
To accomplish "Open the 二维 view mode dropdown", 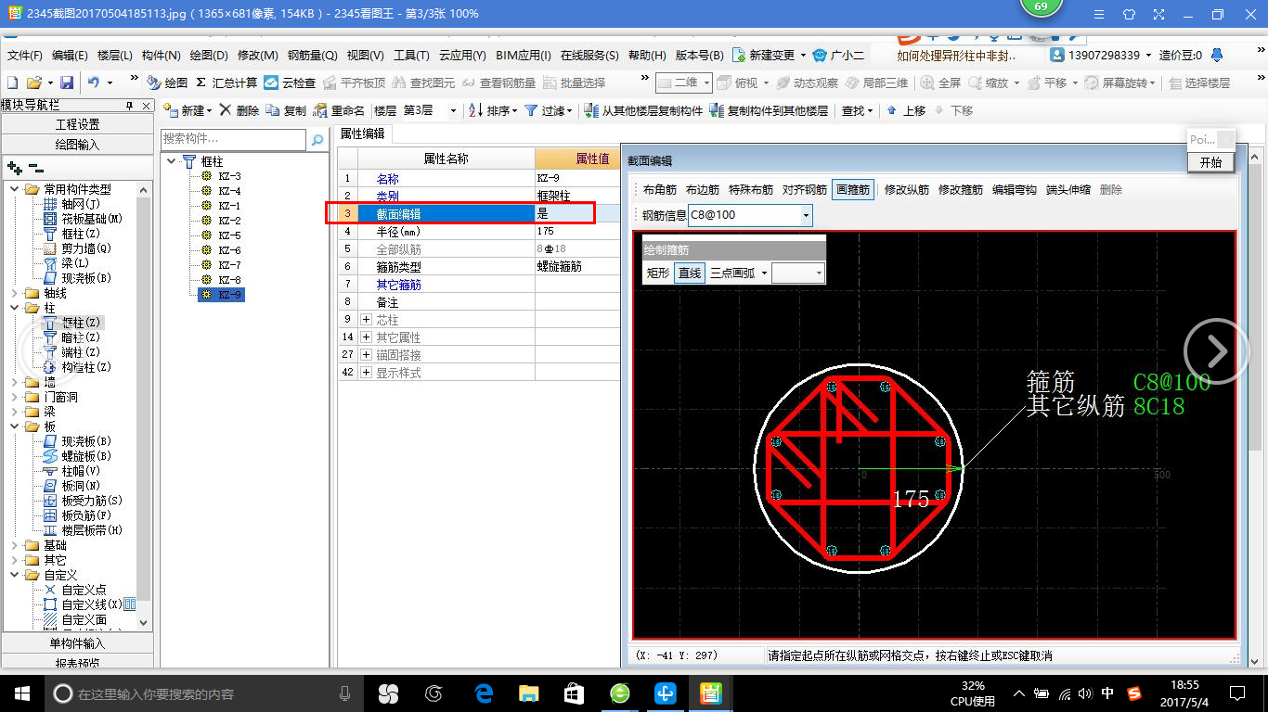I will click(x=706, y=83).
